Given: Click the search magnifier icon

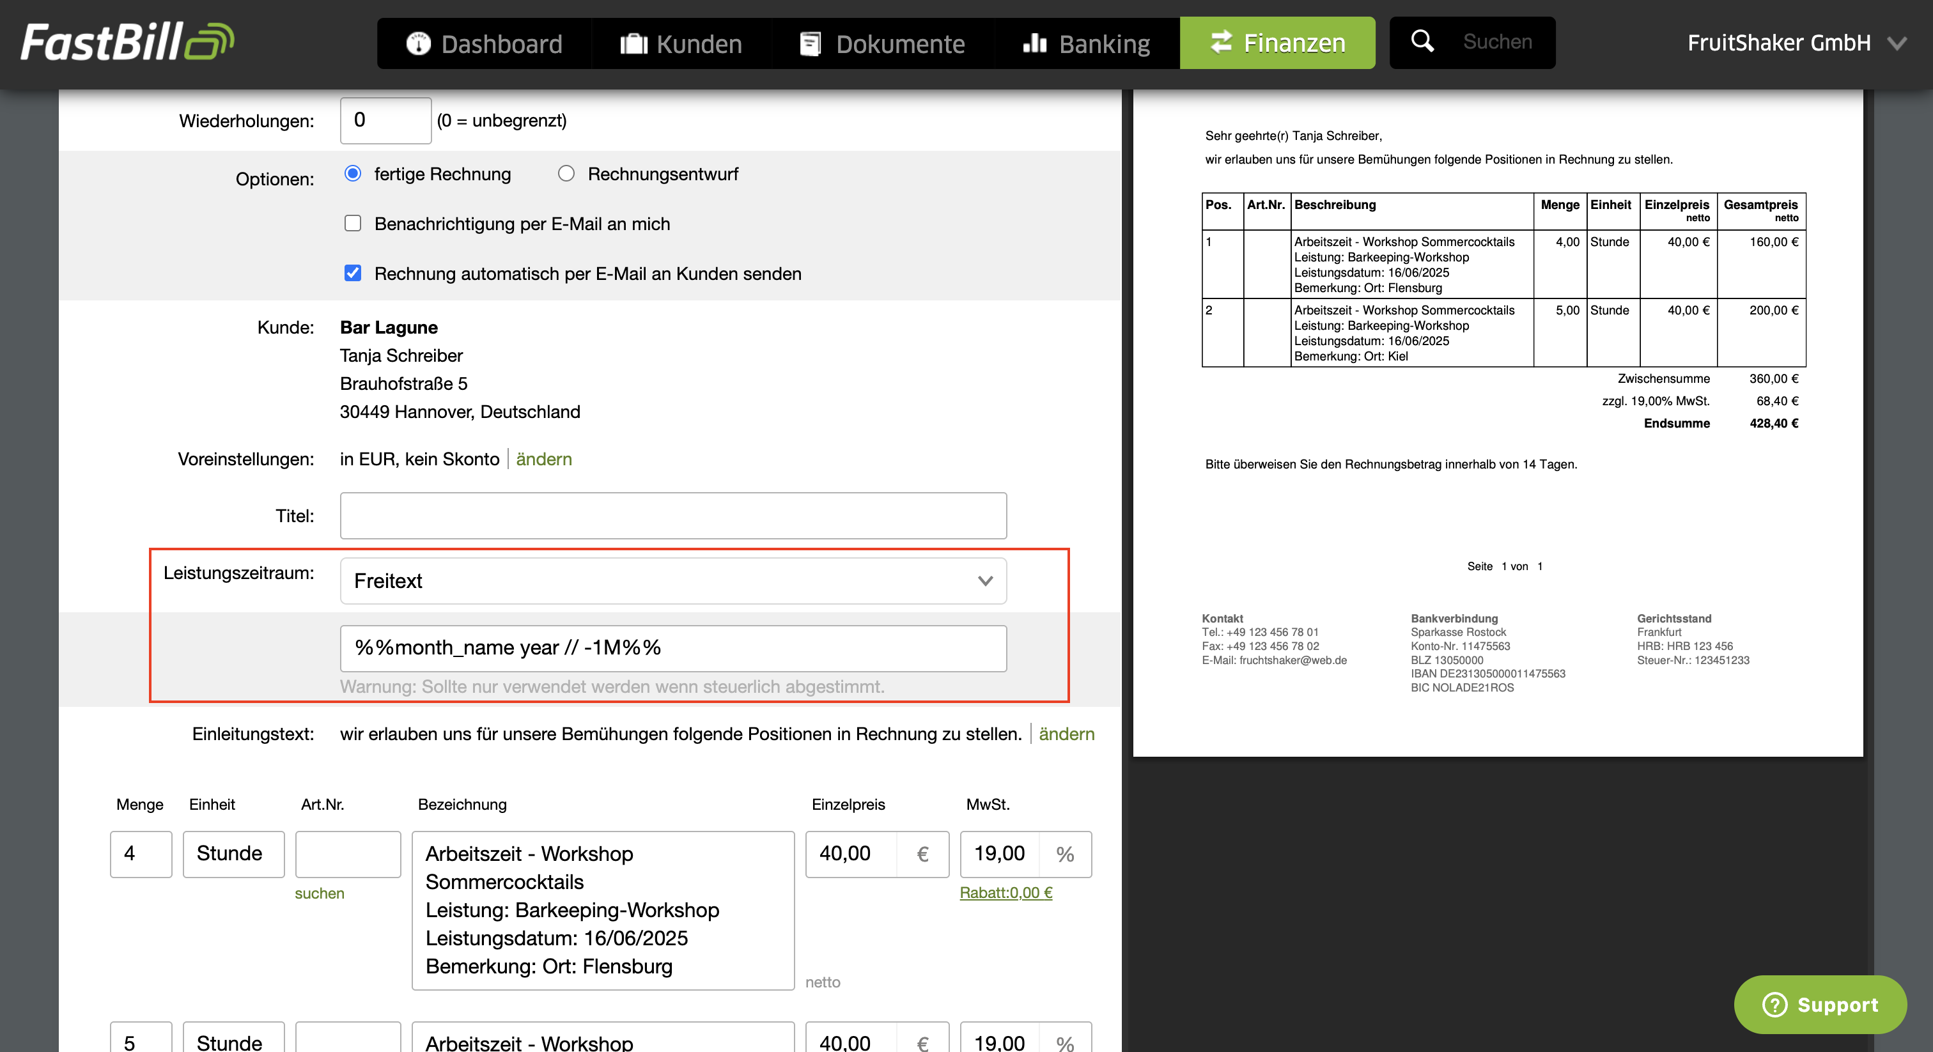Looking at the screenshot, I should pos(1423,42).
